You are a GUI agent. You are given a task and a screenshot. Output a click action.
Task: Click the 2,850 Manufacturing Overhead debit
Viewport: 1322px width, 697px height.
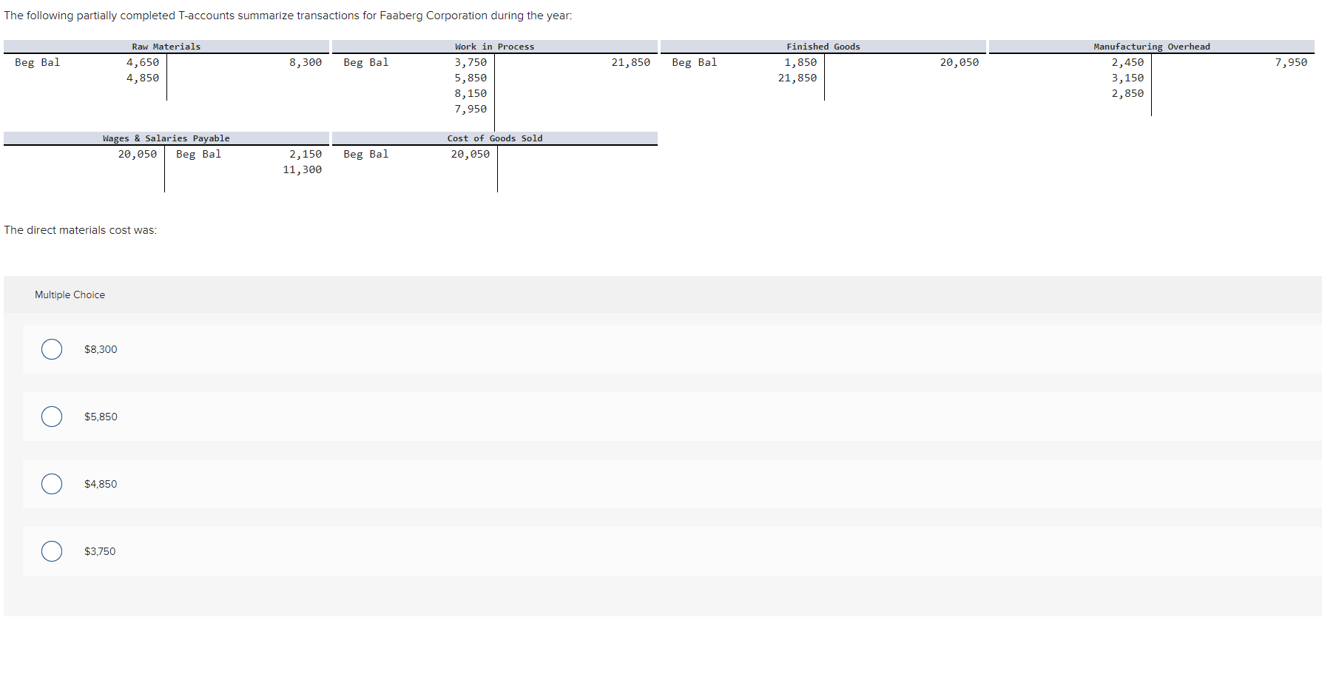click(1127, 93)
